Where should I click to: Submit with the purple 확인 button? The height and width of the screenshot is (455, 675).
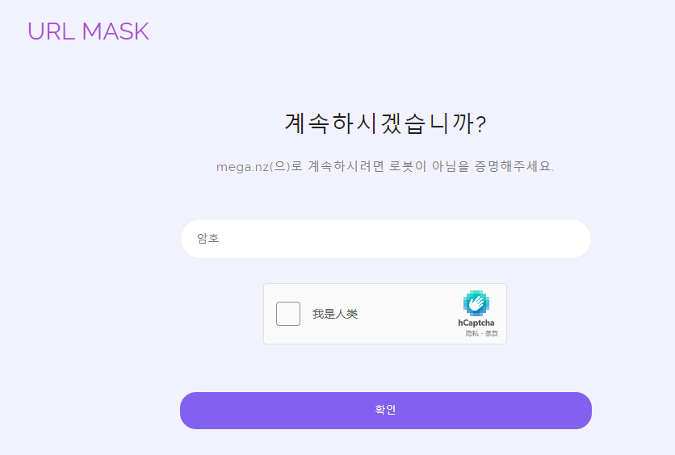[386, 411]
